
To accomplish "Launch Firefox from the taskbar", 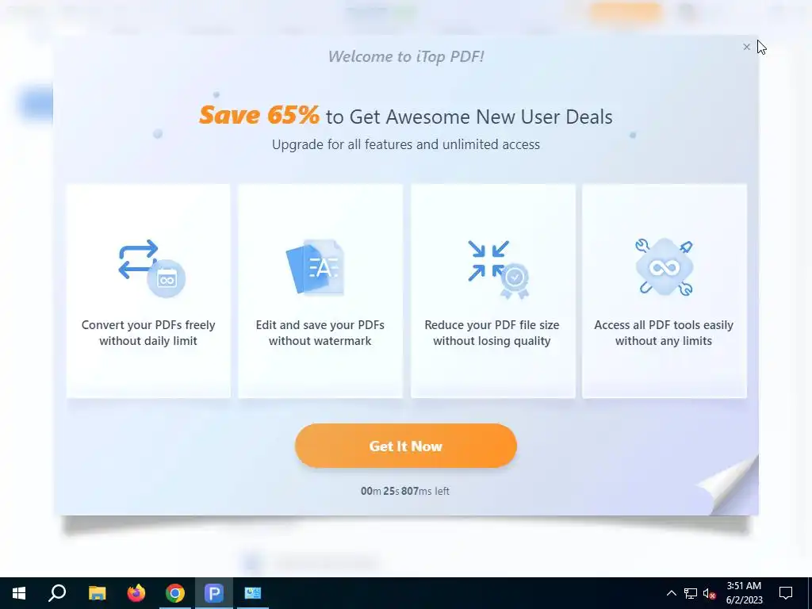I will pyautogui.click(x=136, y=593).
